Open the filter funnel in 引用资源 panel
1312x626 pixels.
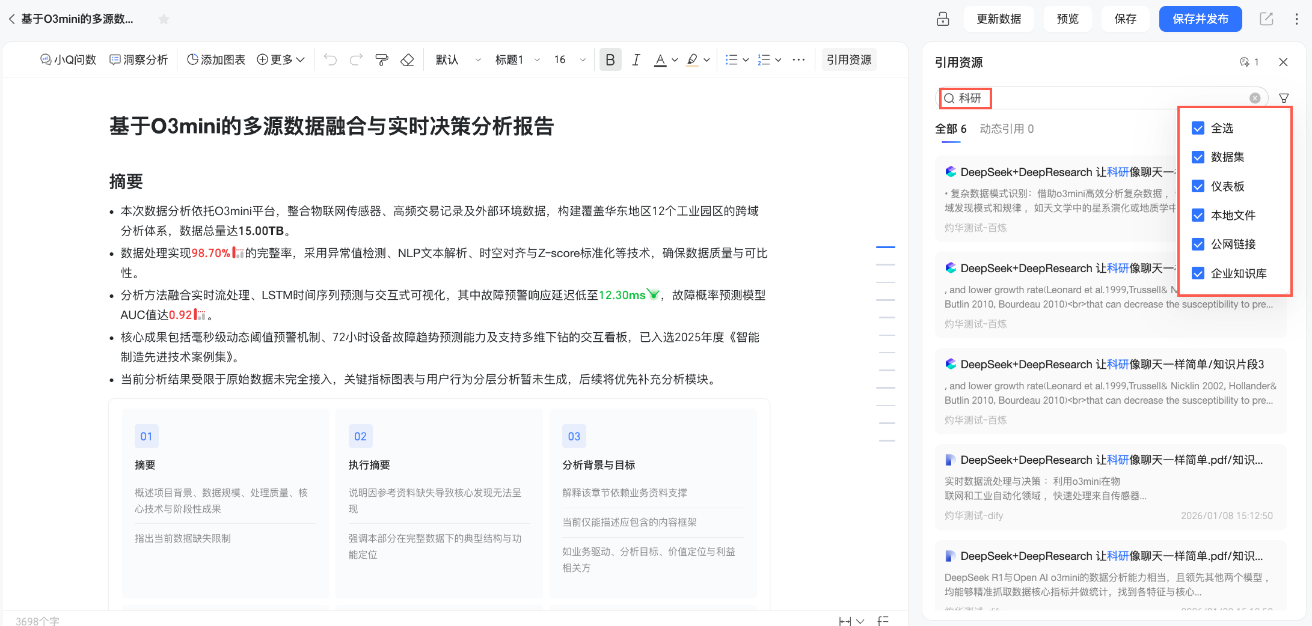pos(1284,98)
